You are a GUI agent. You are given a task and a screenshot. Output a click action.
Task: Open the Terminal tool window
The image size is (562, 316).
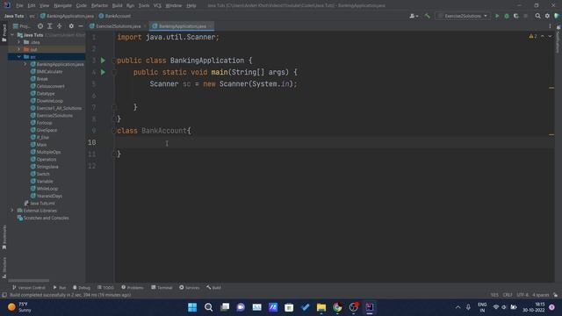pos(162,287)
